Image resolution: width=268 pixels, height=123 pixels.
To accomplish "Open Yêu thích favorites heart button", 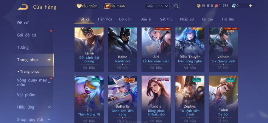I will pyautogui.click(x=87, y=6).
